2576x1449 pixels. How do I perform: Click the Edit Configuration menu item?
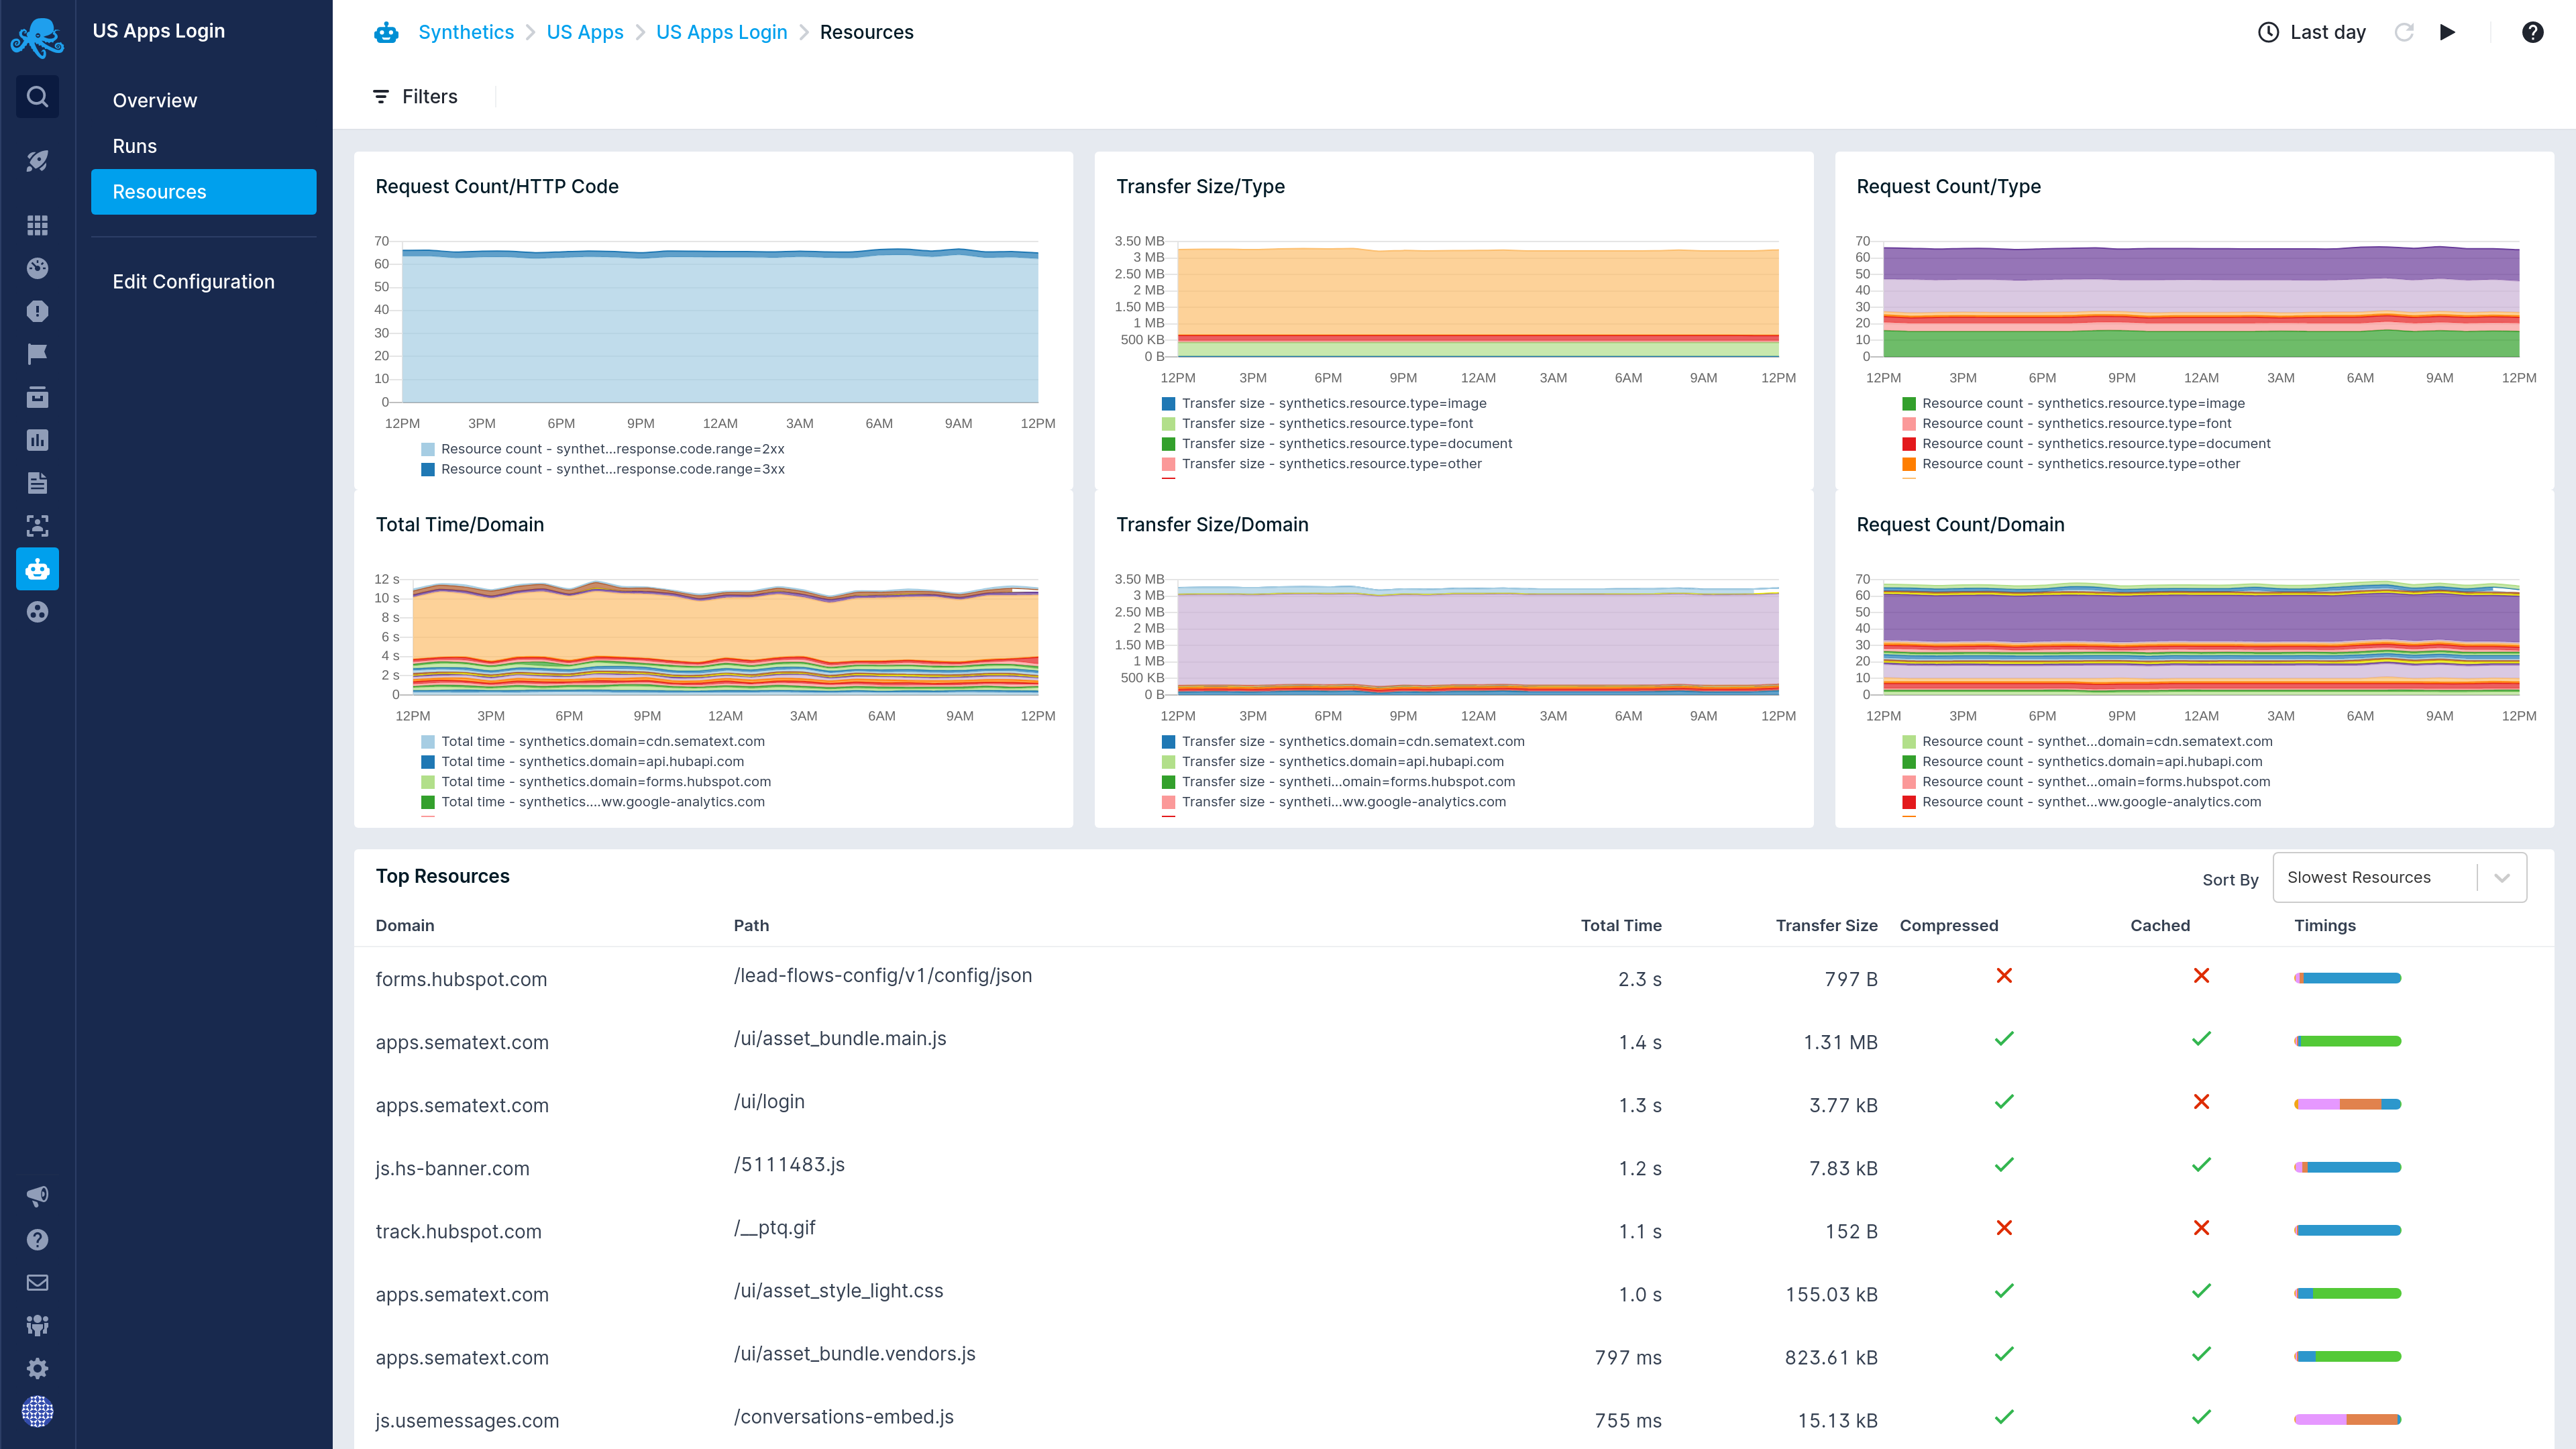193,281
